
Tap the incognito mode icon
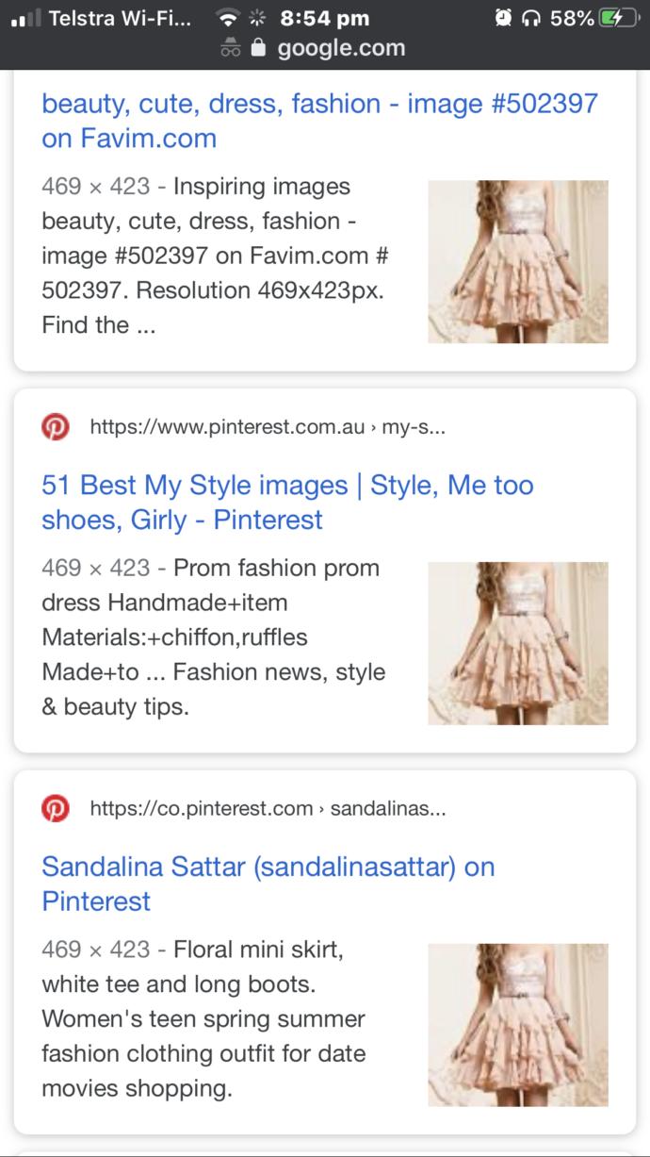coord(231,49)
